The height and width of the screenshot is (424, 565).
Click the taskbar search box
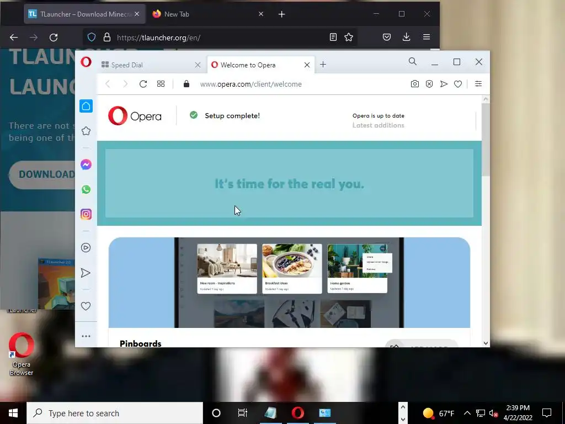(115, 413)
